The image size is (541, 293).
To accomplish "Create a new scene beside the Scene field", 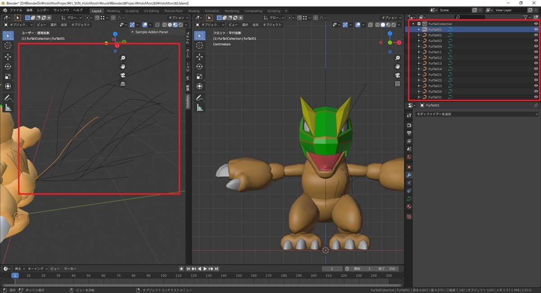I will click(x=475, y=10).
